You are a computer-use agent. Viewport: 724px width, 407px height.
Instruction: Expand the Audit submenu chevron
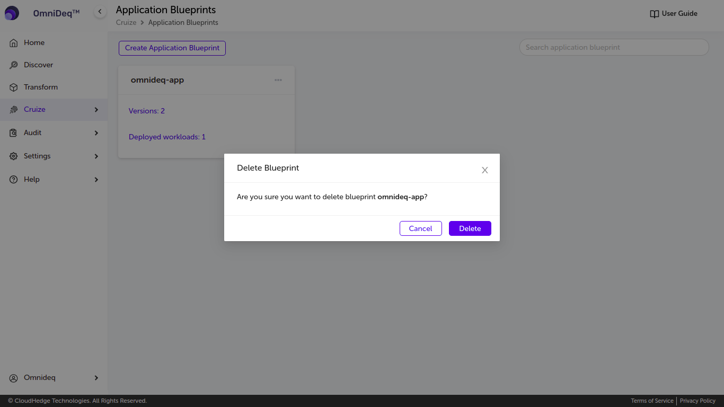[96, 133]
